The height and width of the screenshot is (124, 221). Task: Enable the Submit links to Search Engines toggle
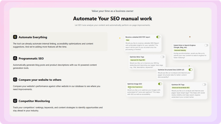[x=206, y=45]
